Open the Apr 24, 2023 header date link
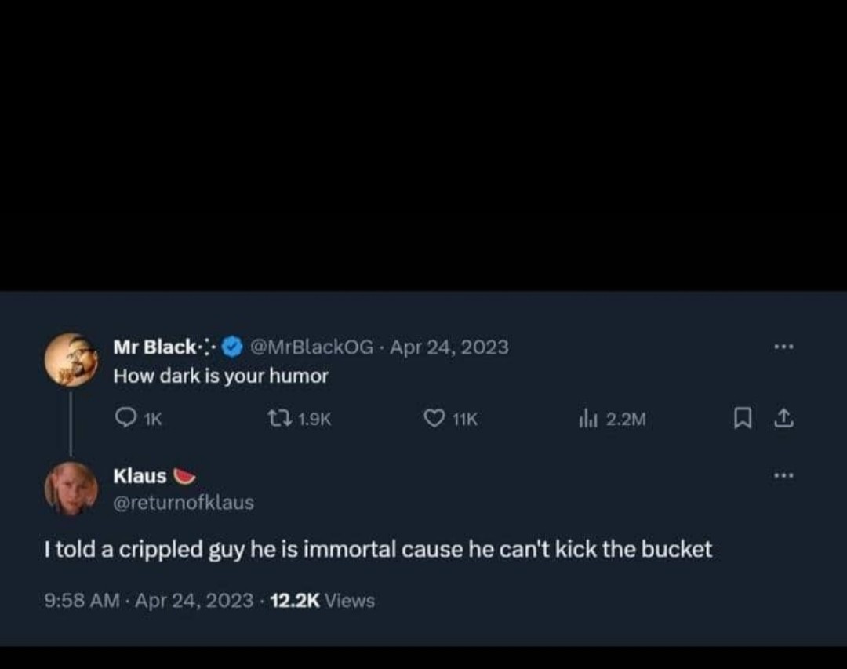847x669 pixels. pos(449,347)
